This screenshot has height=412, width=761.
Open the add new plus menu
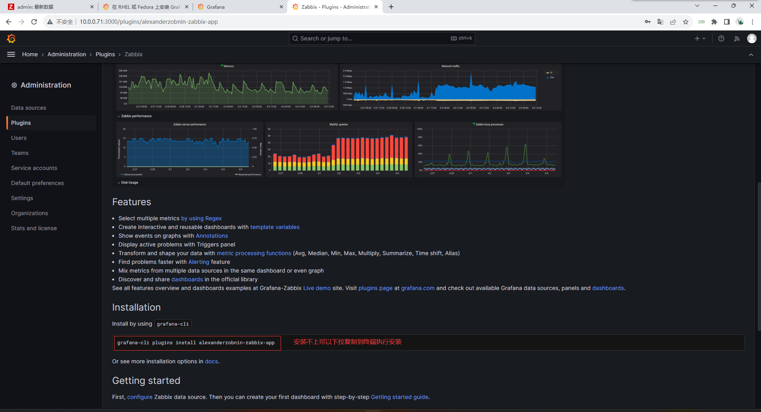[x=700, y=38]
